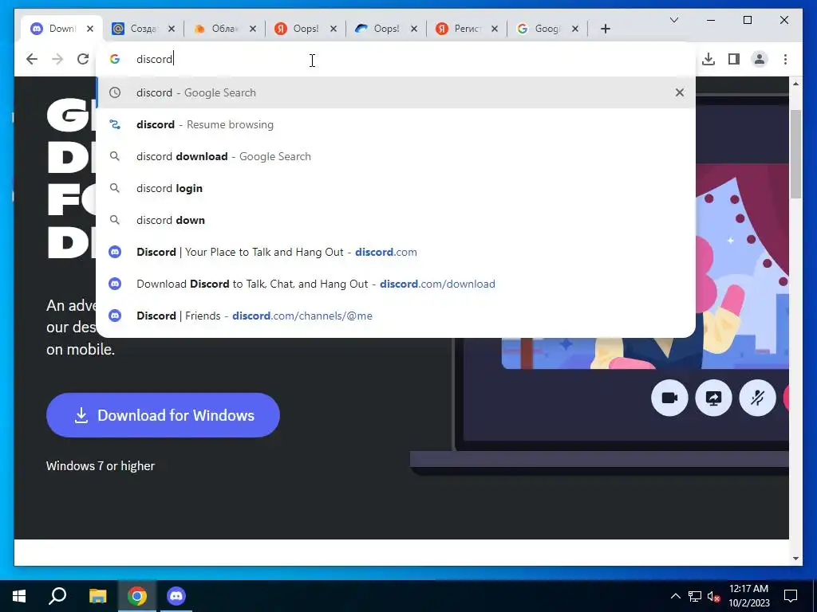Open the network status tray icon
Image resolution: width=817 pixels, height=612 pixels.
(x=695, y=596)
